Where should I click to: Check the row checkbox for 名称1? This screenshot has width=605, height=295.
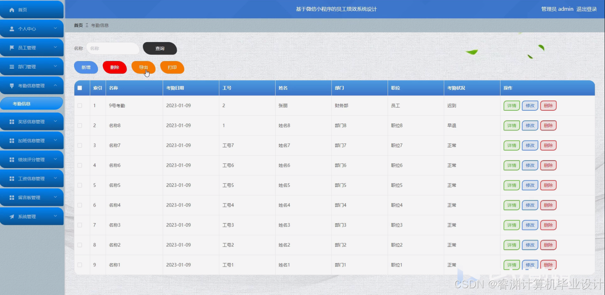[80, 265]
